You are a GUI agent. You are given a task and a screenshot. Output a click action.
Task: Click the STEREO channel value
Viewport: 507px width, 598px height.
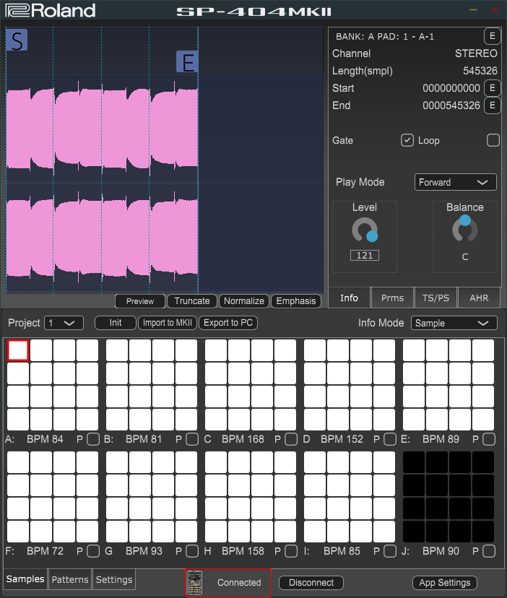pos(476,53)
